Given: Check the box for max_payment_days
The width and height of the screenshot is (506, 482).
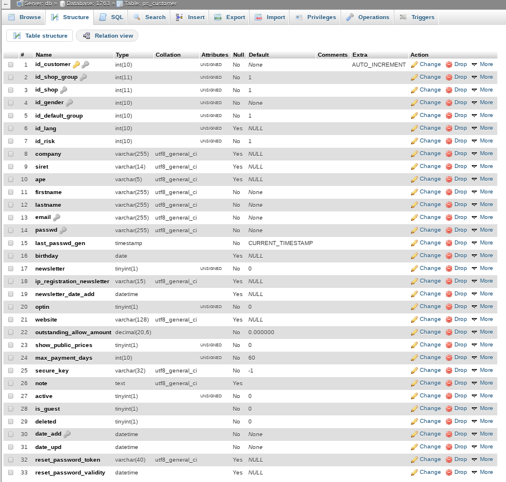Looking at the screenshot, I should pyautogui.click(x=10, y=357).
